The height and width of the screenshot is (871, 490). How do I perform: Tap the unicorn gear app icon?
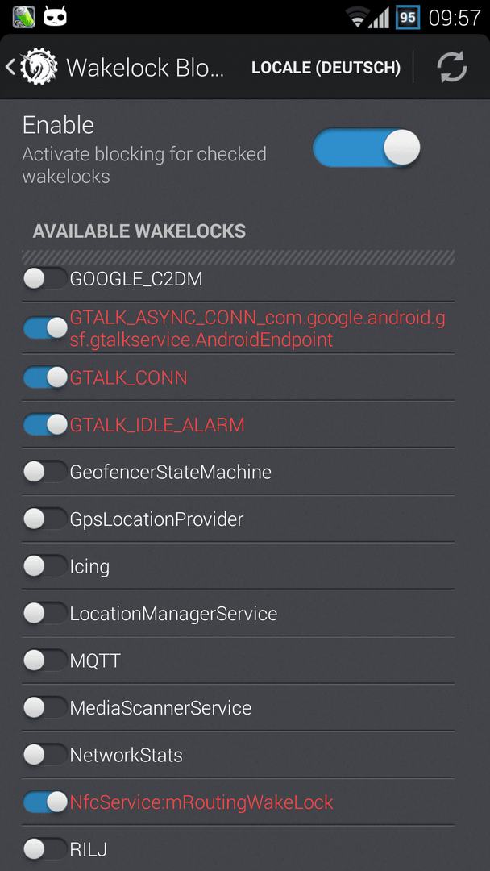pyautogui.click(x=39, y=67)
